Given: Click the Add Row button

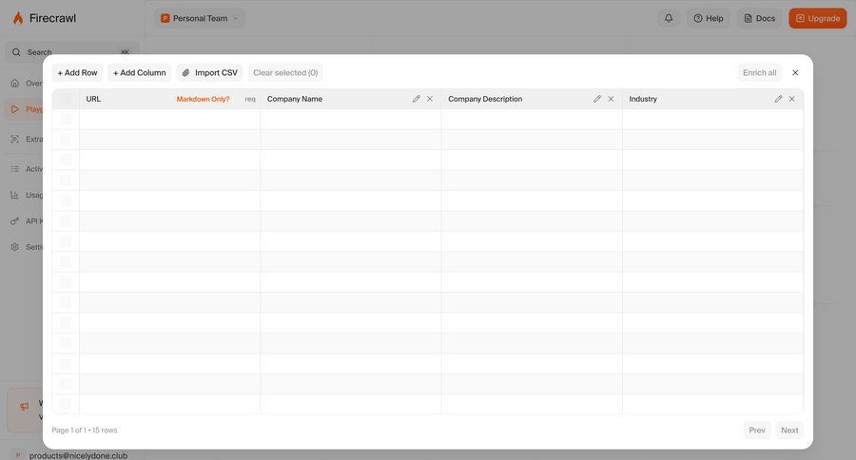Looking at the screenshot, I should [77, 72].
